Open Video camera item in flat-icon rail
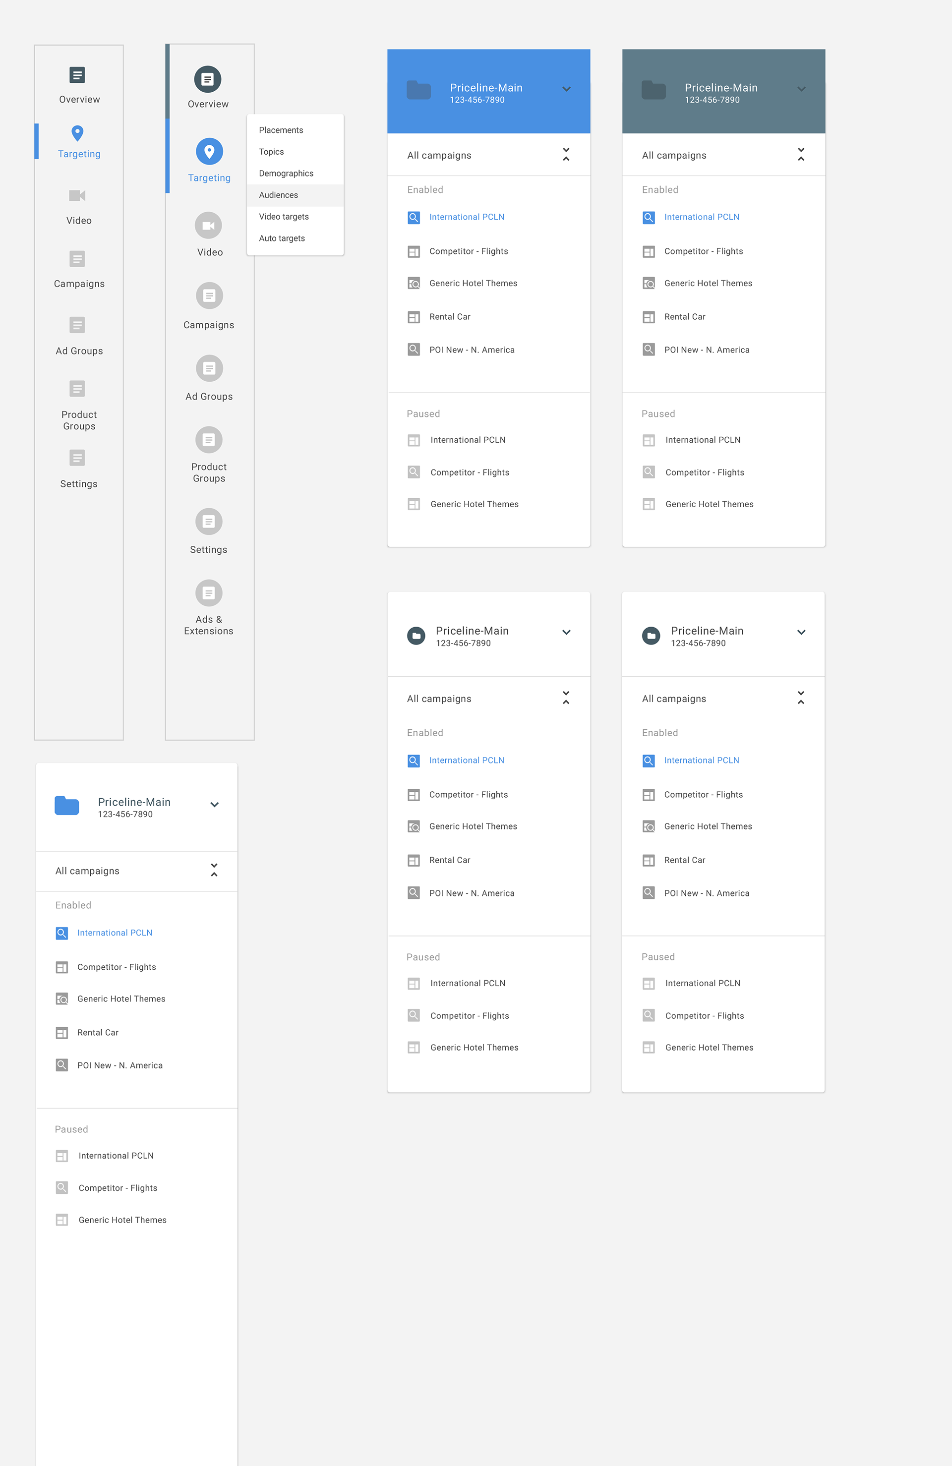 (x=78, y=195)
